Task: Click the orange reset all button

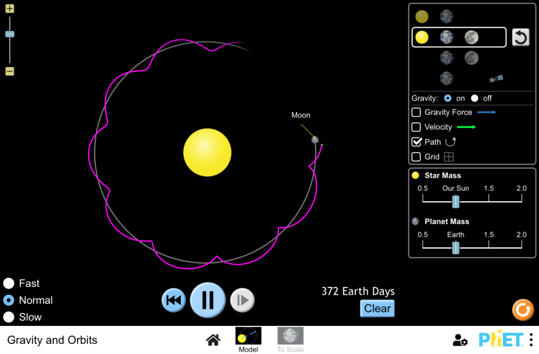Action: (x=522, y=310)
